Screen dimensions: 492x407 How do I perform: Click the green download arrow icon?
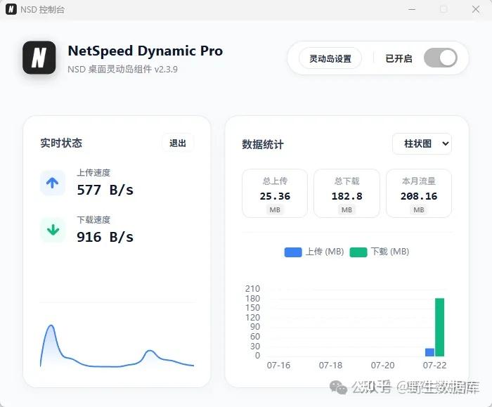click(x=53, y=230)
